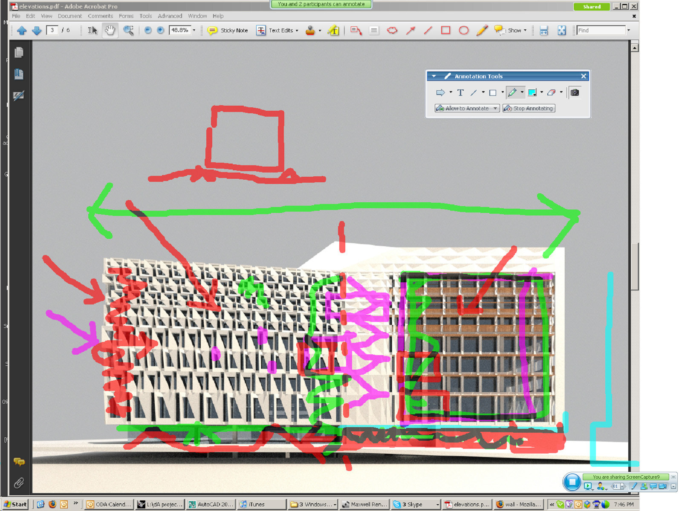Viewport: 682px width, 511px height.
Task: Open the Attachments paperclip panel
Action: 19,483
